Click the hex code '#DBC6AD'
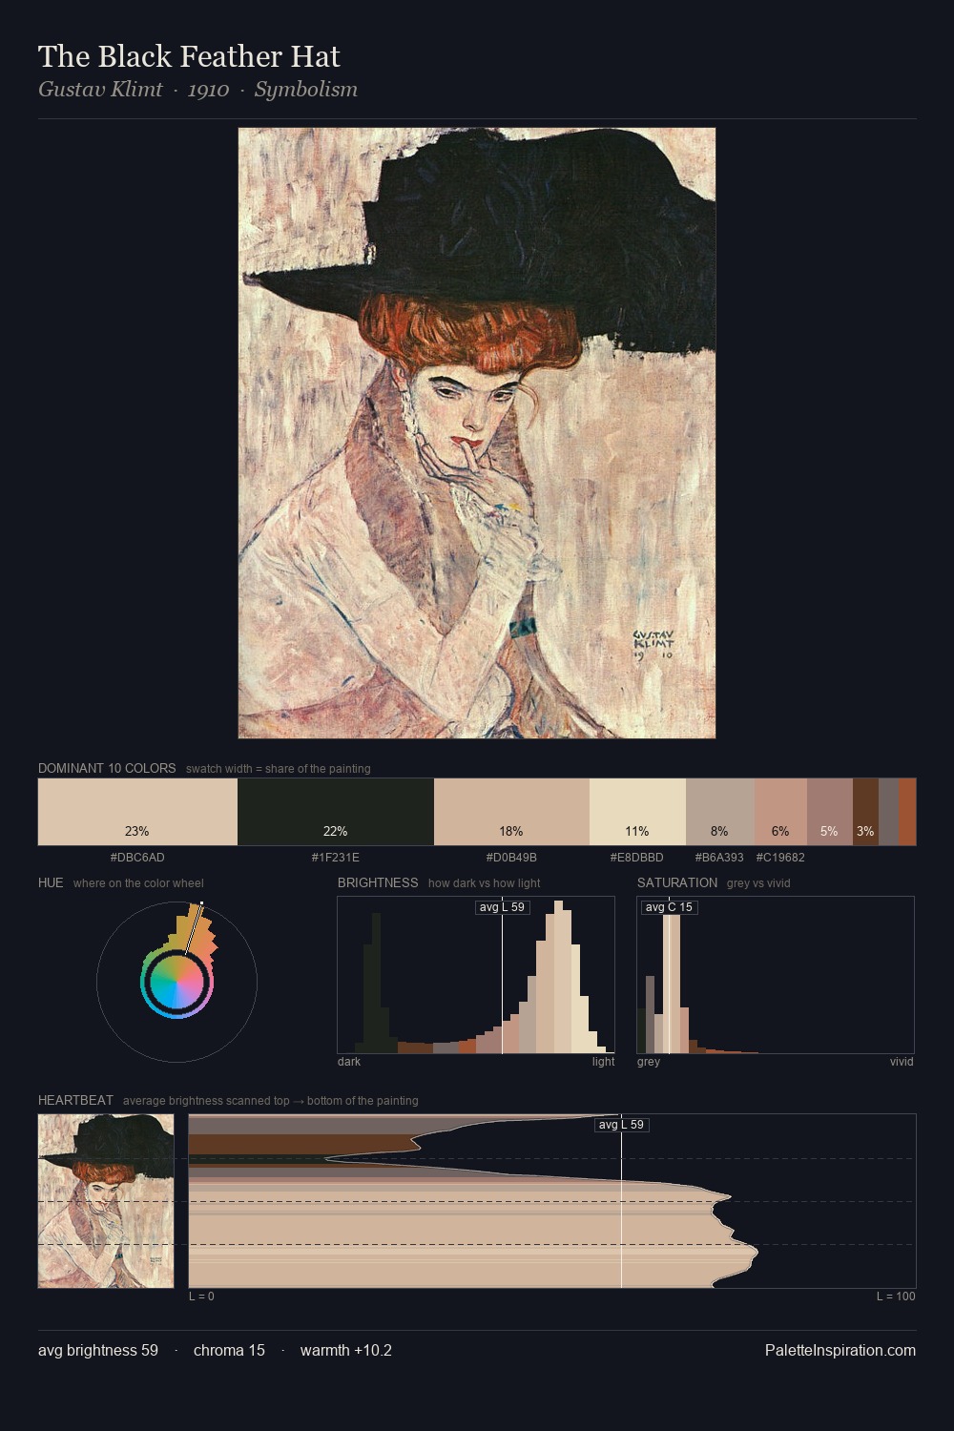Viewport: 954px width, 1431px height. tap(137, 858)
